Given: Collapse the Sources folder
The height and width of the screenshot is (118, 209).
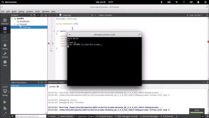Looking at the screenshot, I should [x=15, y=24].
